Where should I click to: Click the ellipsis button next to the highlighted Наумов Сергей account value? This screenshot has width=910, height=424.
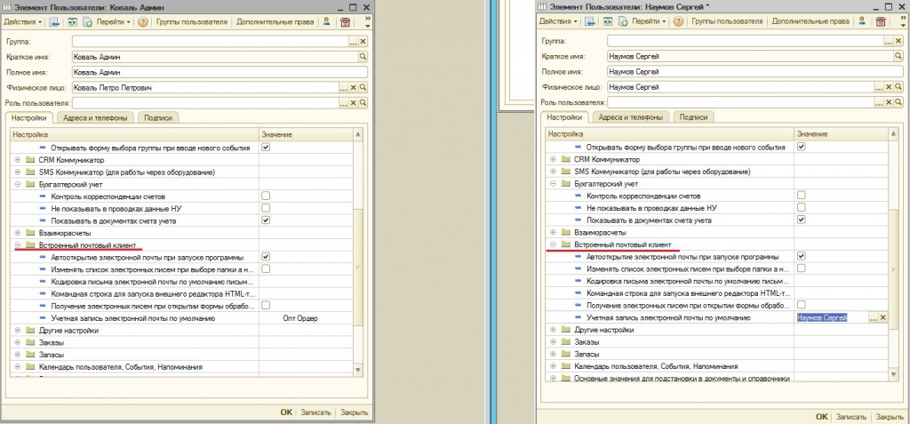pos(873,317)
